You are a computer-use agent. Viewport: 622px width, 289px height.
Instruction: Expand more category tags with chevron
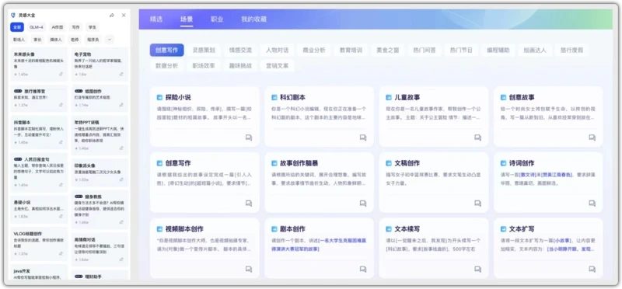click(109, 40)
